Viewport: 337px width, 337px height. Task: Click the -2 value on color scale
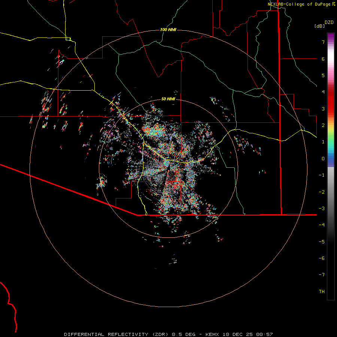322,192
